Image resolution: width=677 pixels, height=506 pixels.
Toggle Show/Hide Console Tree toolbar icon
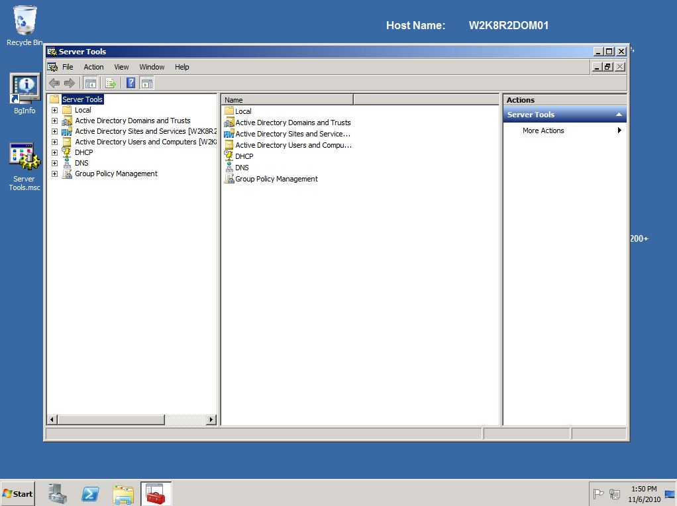(x=90, y=83)
